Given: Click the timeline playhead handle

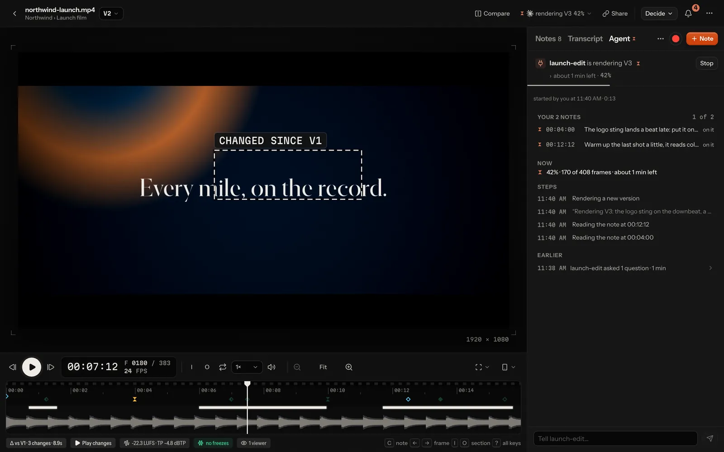Looking at the screenshot, I should [x=248, y=384].
